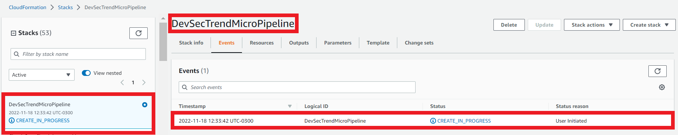Click the search magnifier in stack filter

pos(16,54)
